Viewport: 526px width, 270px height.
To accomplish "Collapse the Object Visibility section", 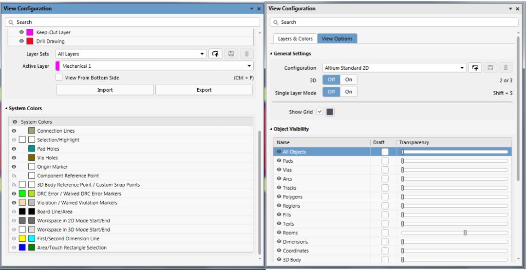I will tap(271, 129).
